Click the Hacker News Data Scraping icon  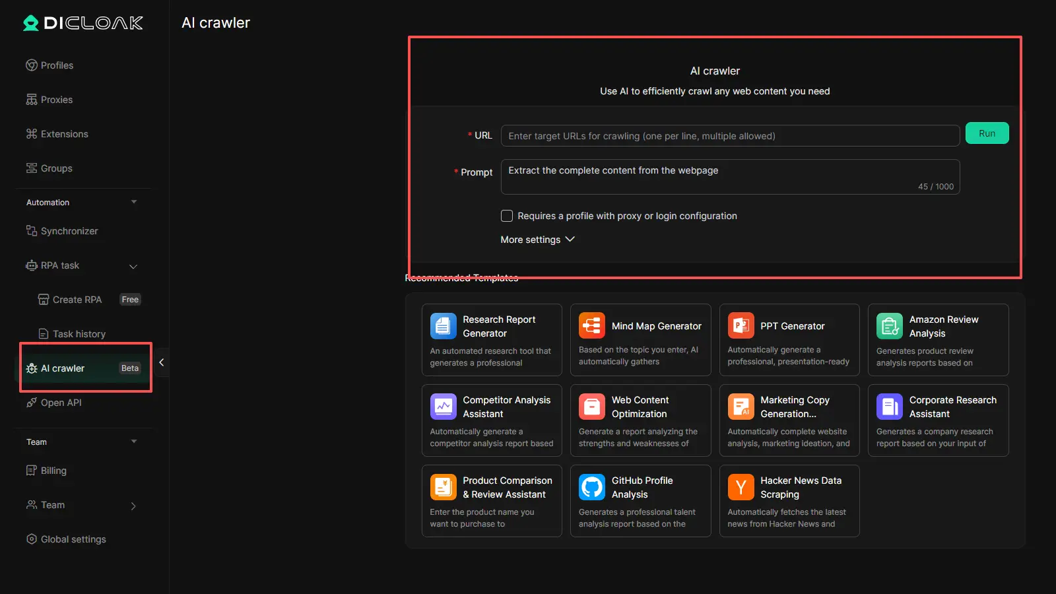coord(741,488)
